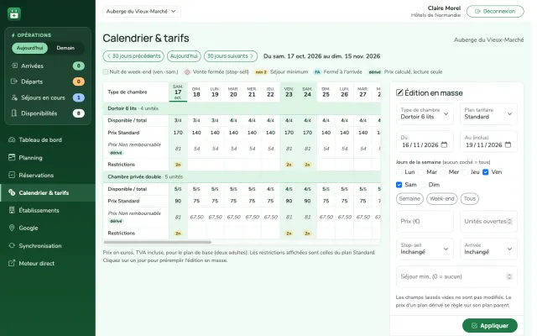Open Arrivées via its sidebar icon
This screenshot has height=336, width=537.
click(14, 66)
